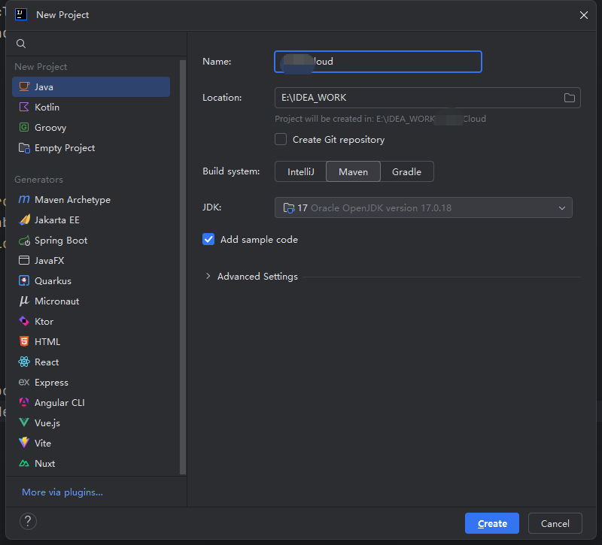
Task: Click the 'Spring Boot' label text
Action: [61, 241]
